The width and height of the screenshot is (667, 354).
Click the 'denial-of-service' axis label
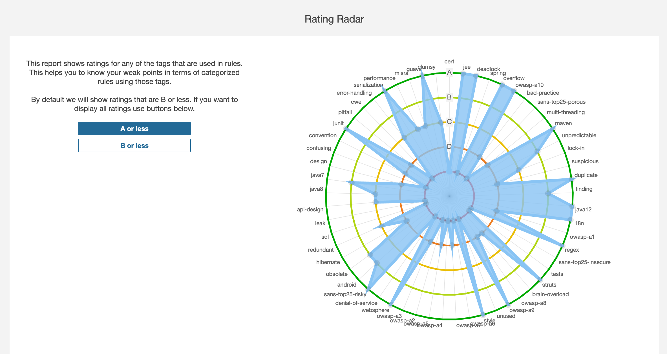click(x=356, y=303)
